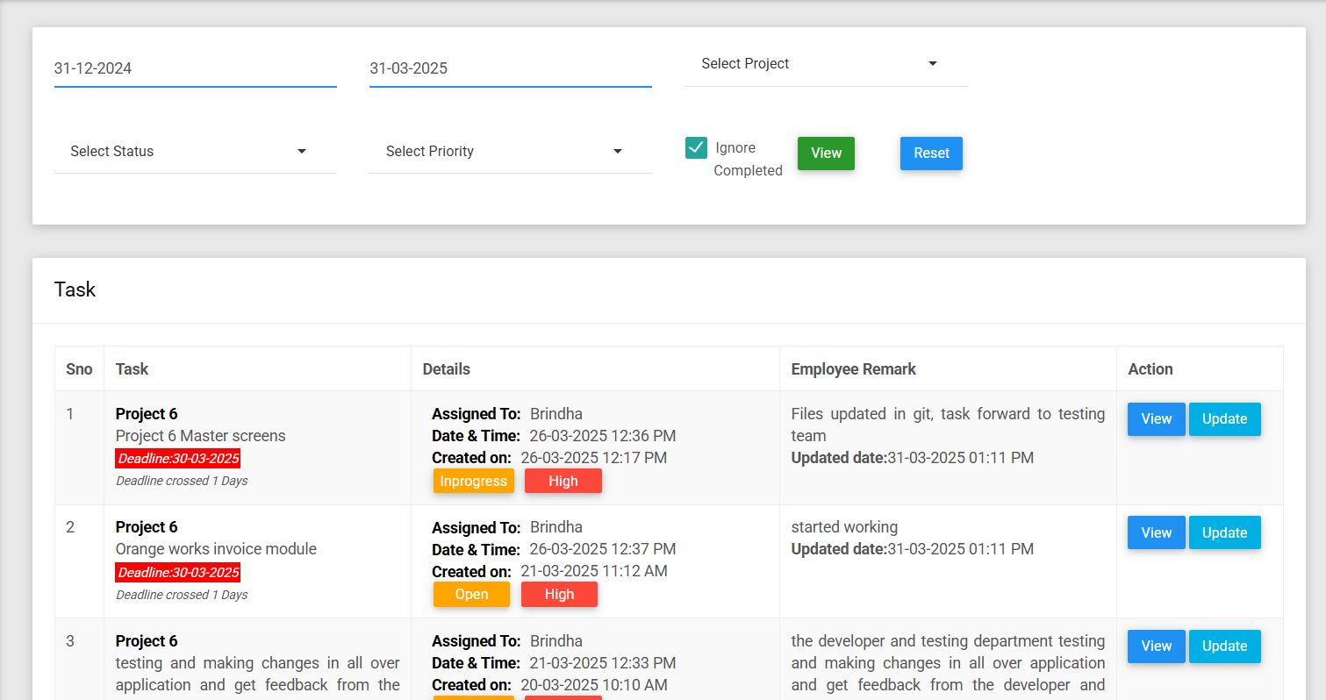Click the 'Task' panel heading
1326x700 pixels.
(x=75, y=289)
